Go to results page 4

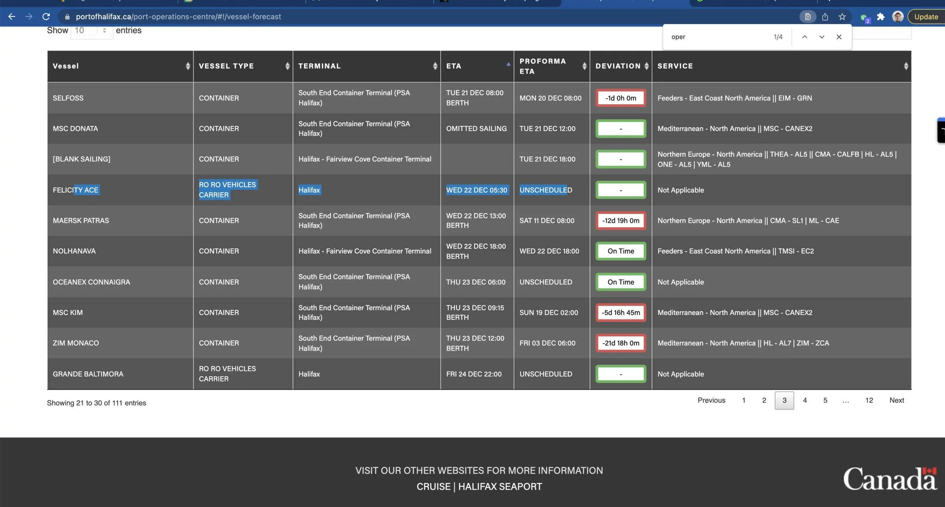pos(805,400)
